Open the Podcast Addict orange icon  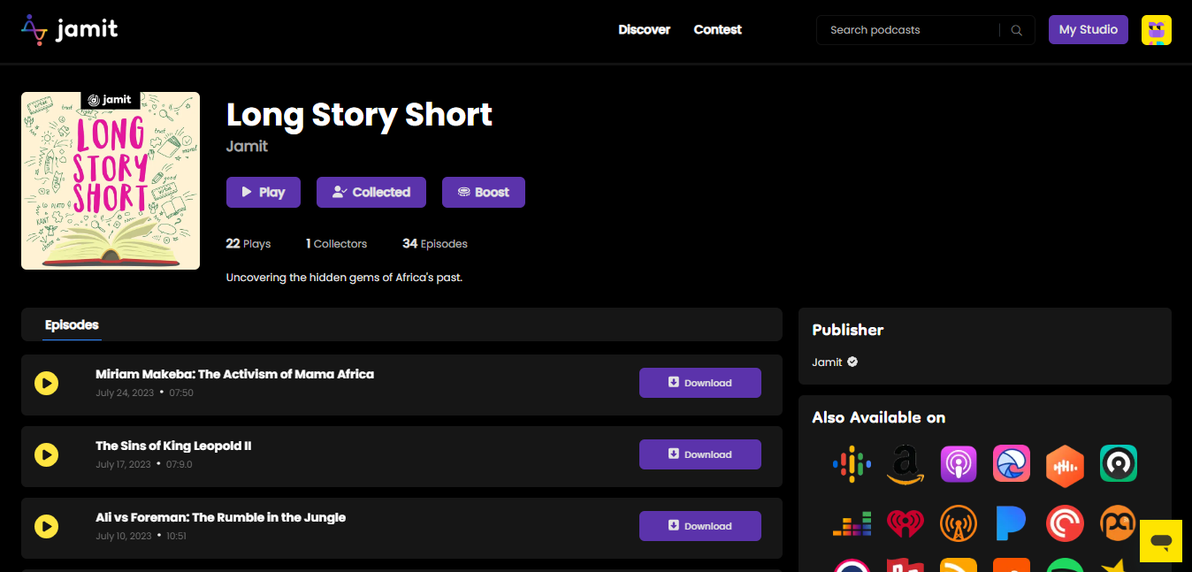[1118, 523]
